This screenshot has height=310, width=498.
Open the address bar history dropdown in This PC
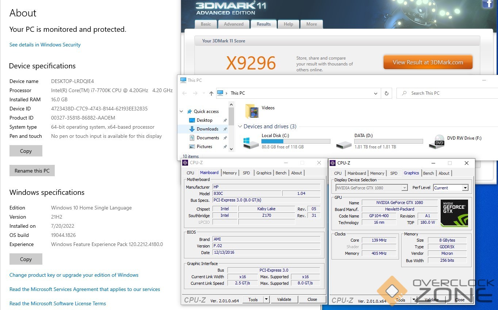click(375, 93)
